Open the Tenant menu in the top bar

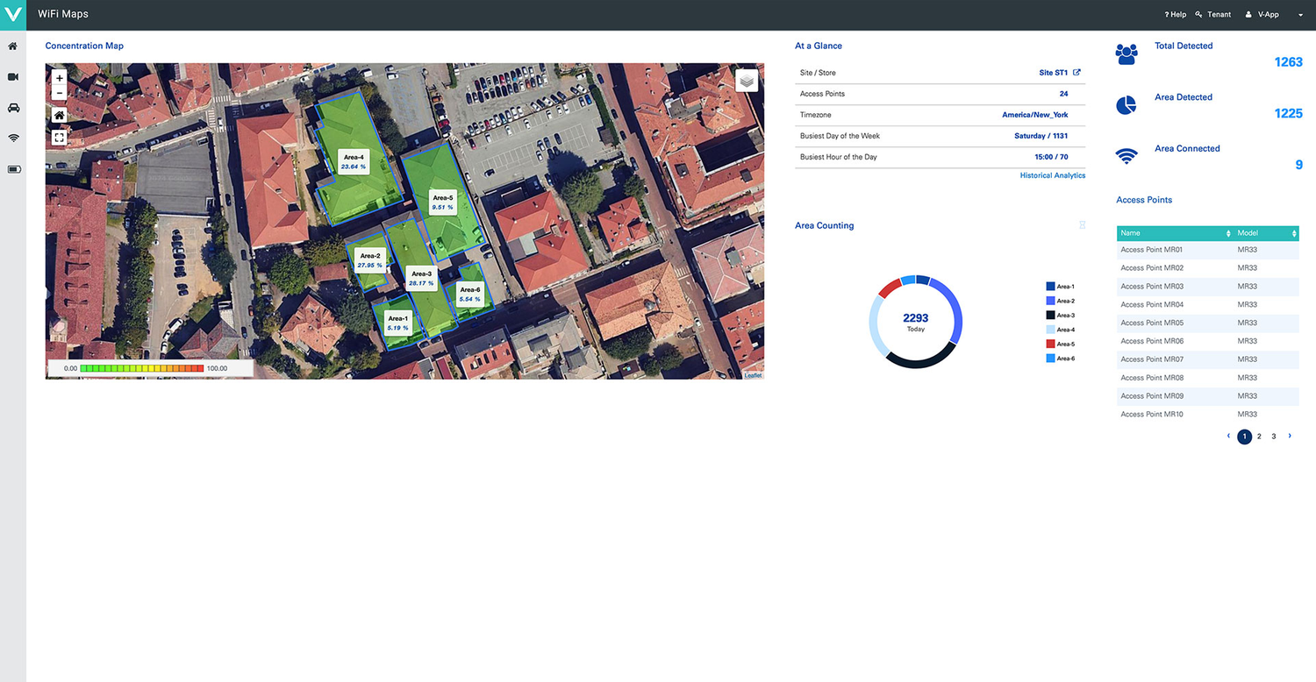point(1213,14)
